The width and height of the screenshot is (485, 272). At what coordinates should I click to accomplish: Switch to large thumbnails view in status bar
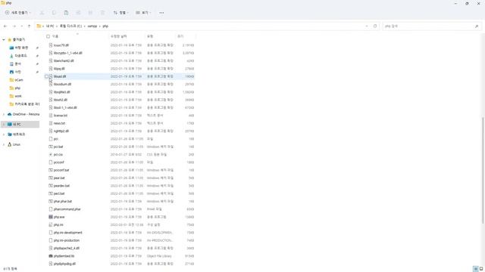click(481, 269)
